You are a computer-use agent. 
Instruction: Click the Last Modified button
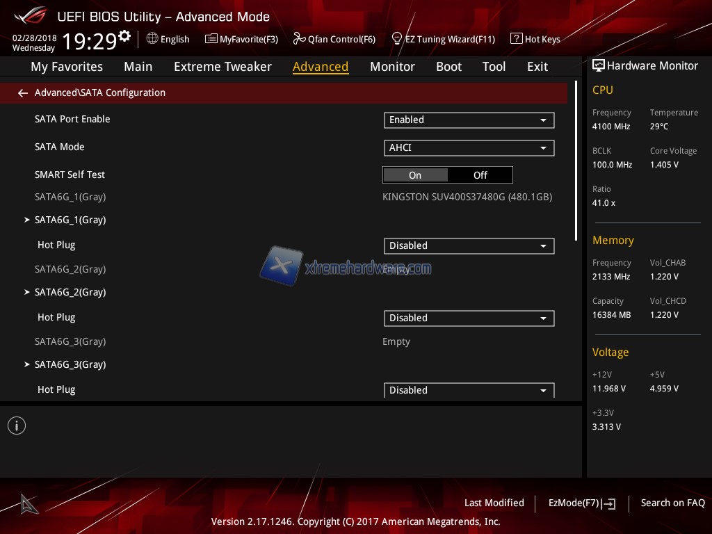494,503
